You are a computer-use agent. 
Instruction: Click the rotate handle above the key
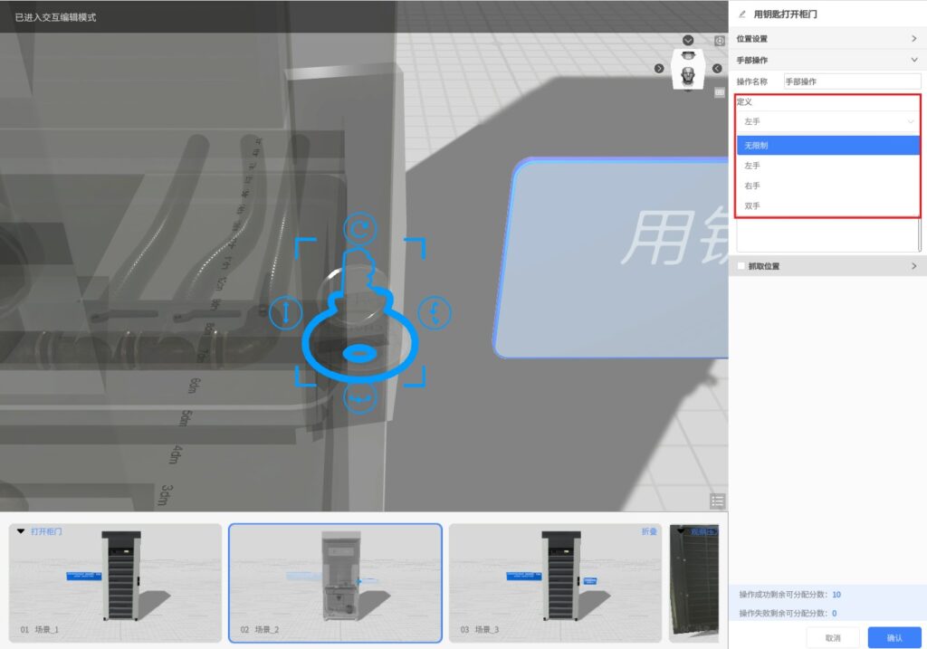(x=359, y=230)
